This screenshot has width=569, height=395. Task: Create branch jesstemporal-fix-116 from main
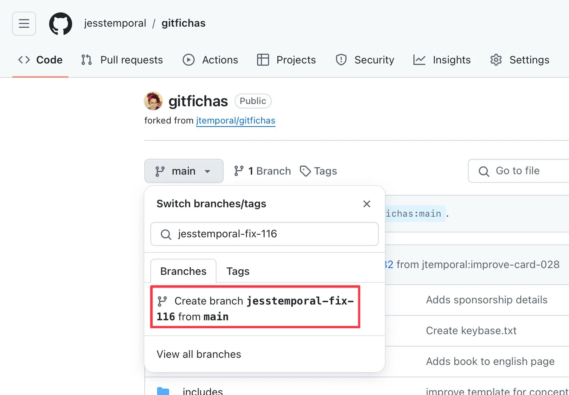(255, 308)
